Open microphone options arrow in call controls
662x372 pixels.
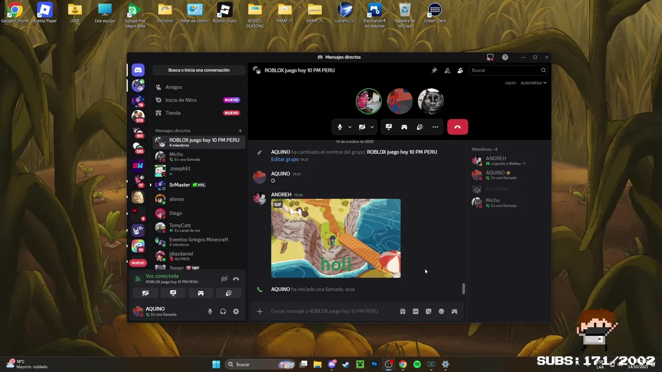pyautogui.click(x=350, y=127)
